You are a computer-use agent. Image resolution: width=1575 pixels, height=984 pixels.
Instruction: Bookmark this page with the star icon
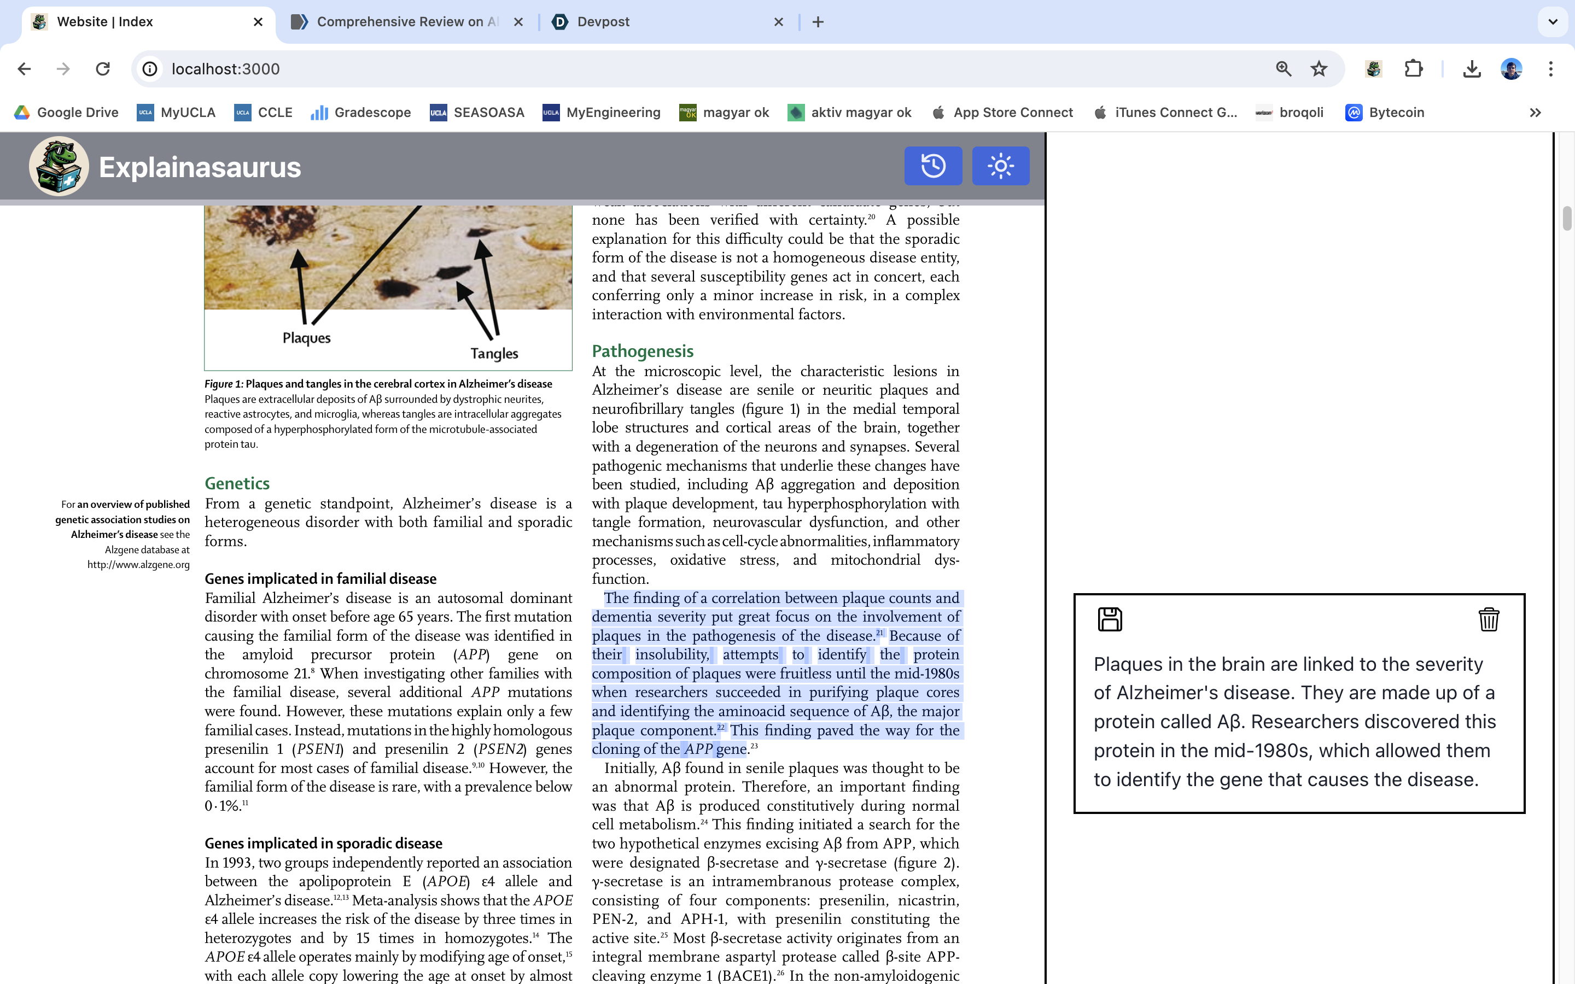click(1319, 69)
